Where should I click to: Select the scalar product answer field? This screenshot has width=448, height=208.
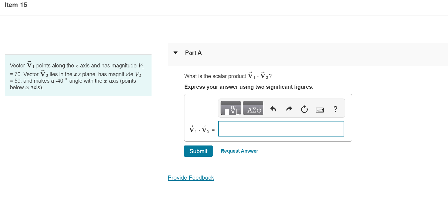coord(281,129)
